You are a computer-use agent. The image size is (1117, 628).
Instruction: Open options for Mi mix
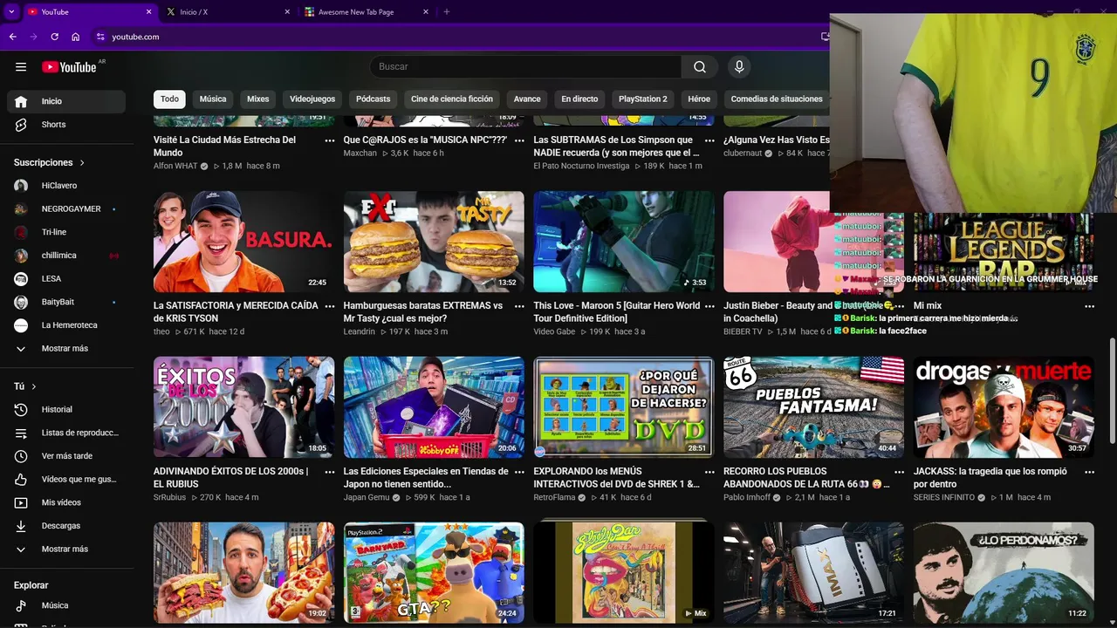(x=1089, y=306)
